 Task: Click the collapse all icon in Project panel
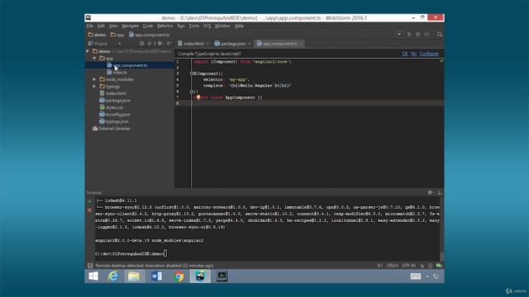tap(150, 44)
